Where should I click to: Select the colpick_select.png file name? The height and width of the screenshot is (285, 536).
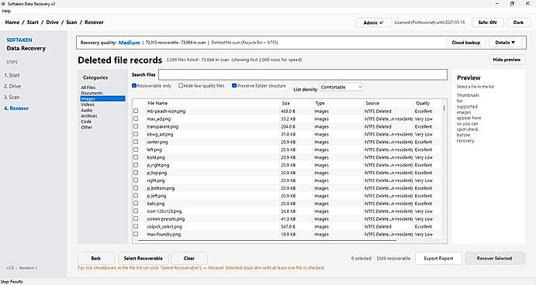[x=164, y=227]
